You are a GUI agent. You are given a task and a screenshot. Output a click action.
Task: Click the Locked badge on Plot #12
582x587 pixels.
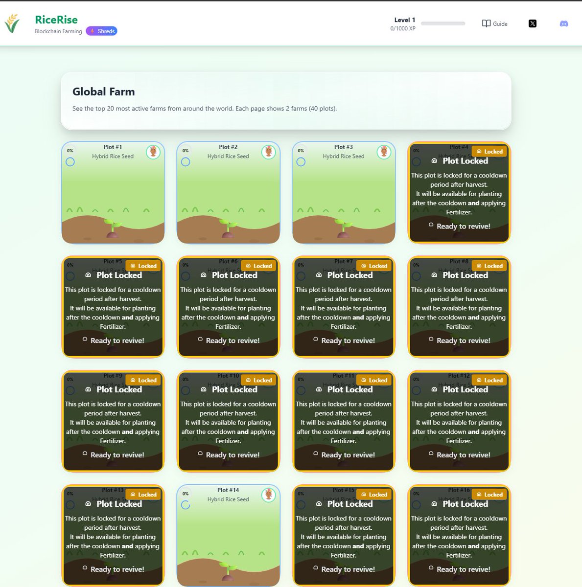coord(489,380)
